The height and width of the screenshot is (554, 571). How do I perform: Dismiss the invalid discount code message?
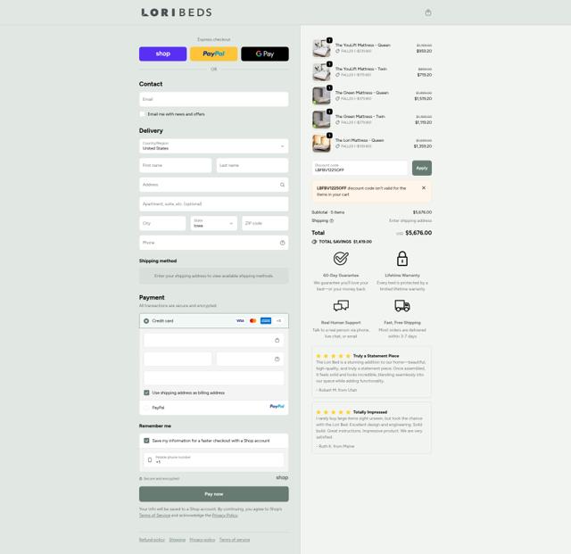click(x=424, y=188)
